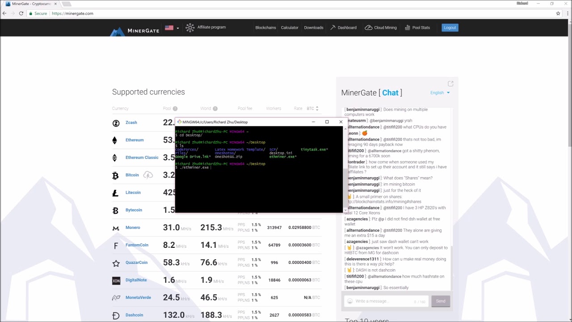Click the Bitcoin symbol icon
The height and width of the screenshot is (322, 572).
tap(115, 176)
